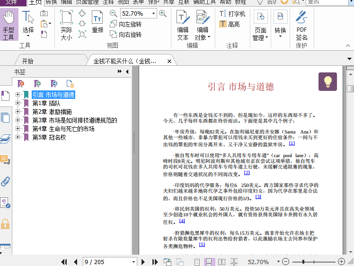Open the 注释 ribbon tab

pyautogui.click(x=108, y=2)
